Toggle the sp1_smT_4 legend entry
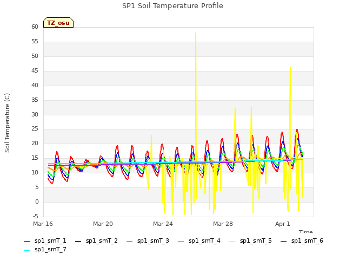This screenshot has width=346, height=260. tap(199, 240)
